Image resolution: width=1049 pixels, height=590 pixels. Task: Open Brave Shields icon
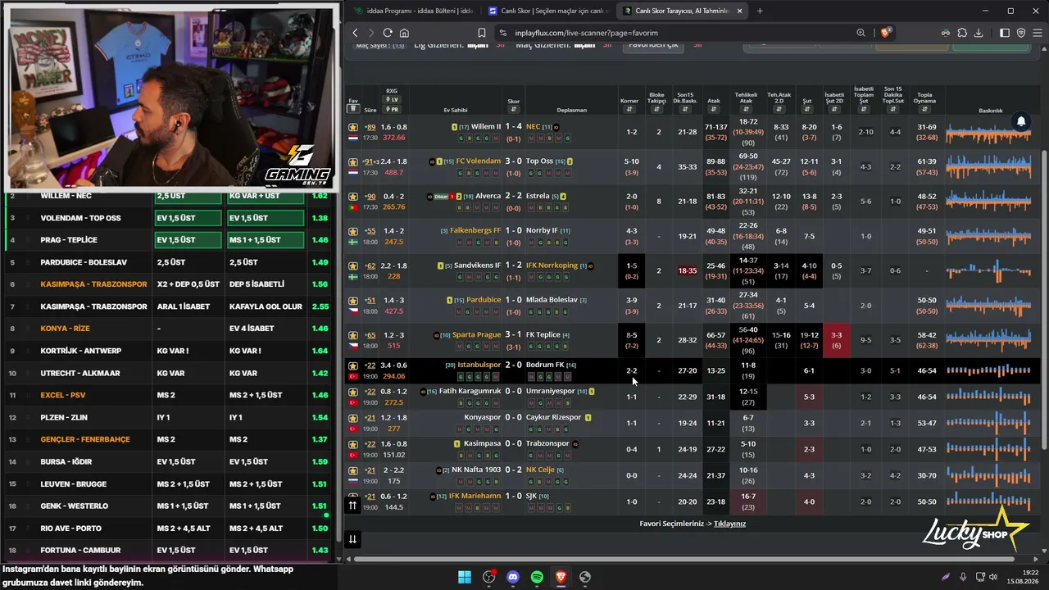point(885,33)
